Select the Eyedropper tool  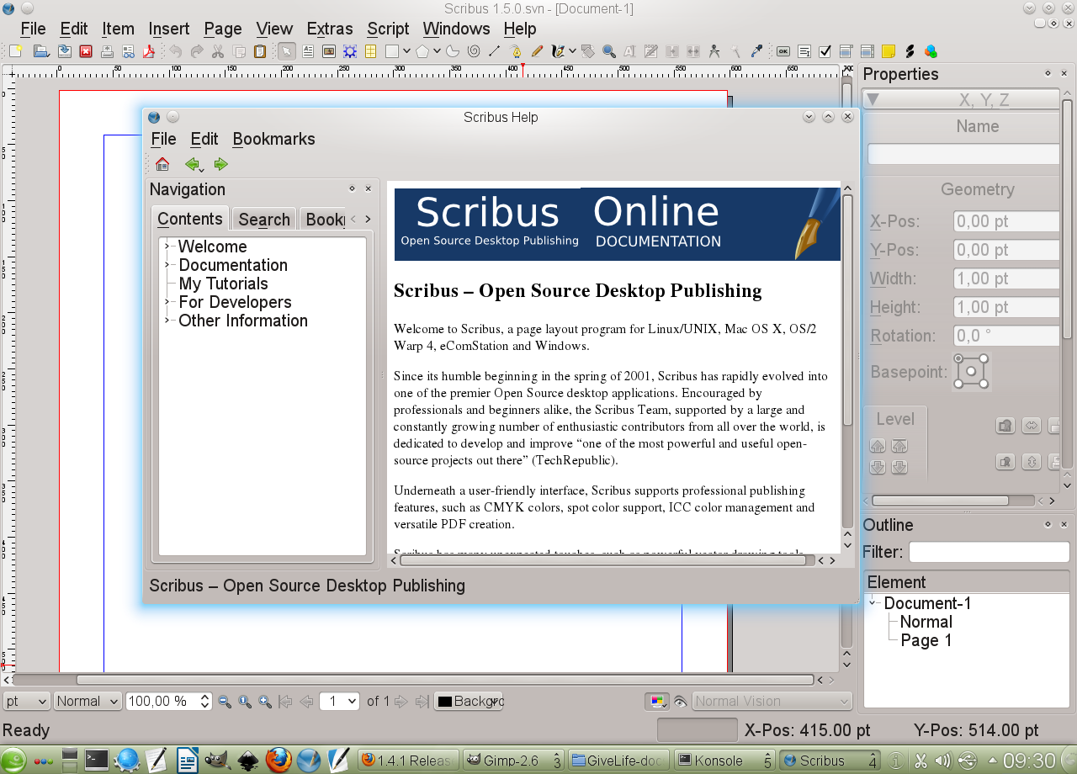tap(756, 52)
